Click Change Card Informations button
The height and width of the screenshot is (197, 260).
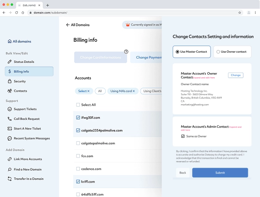coord(101,57)
